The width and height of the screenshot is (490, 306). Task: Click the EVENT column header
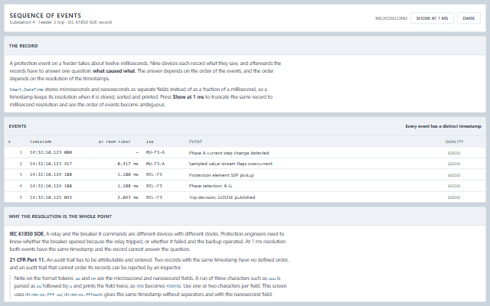tap(195, 142)
